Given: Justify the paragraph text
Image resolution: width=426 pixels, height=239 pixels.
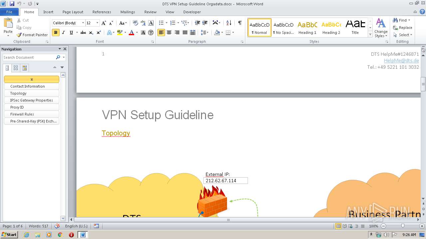Looking at the screenshot, I should (185, 33).
